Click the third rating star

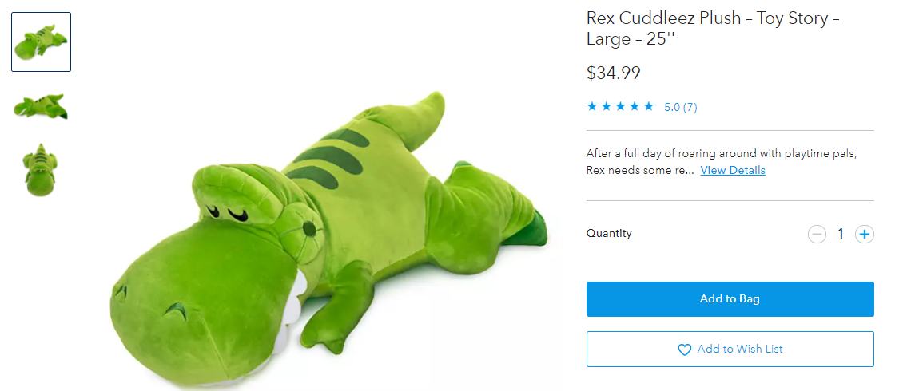tap(620, 106)
